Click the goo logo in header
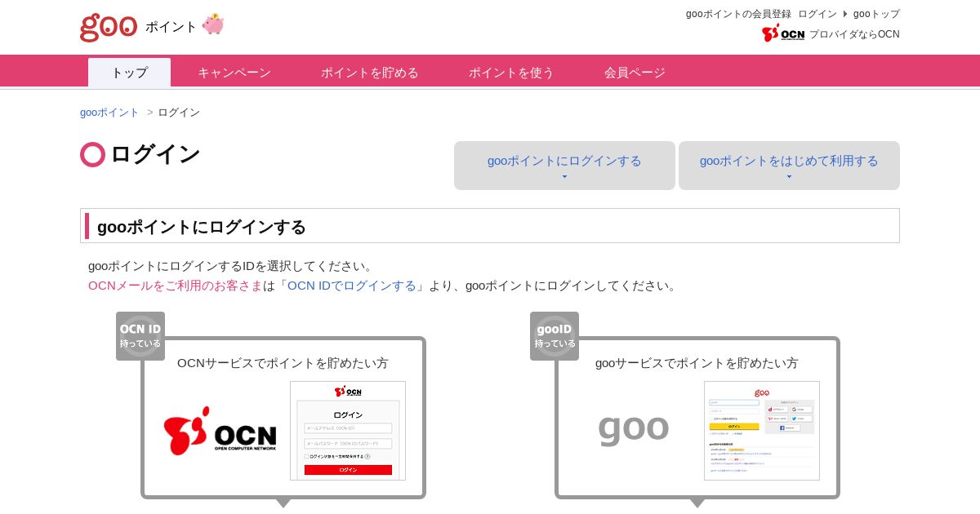This screenshot has height=514, width=980. (x=108, y=26)
